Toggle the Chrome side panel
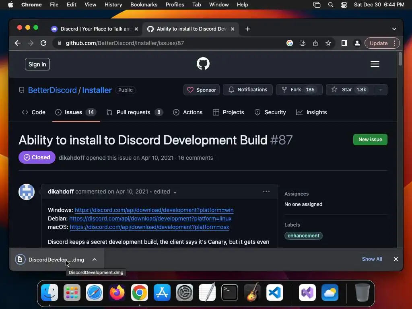This screenshot has height=309, width=412. click(344, 43)
